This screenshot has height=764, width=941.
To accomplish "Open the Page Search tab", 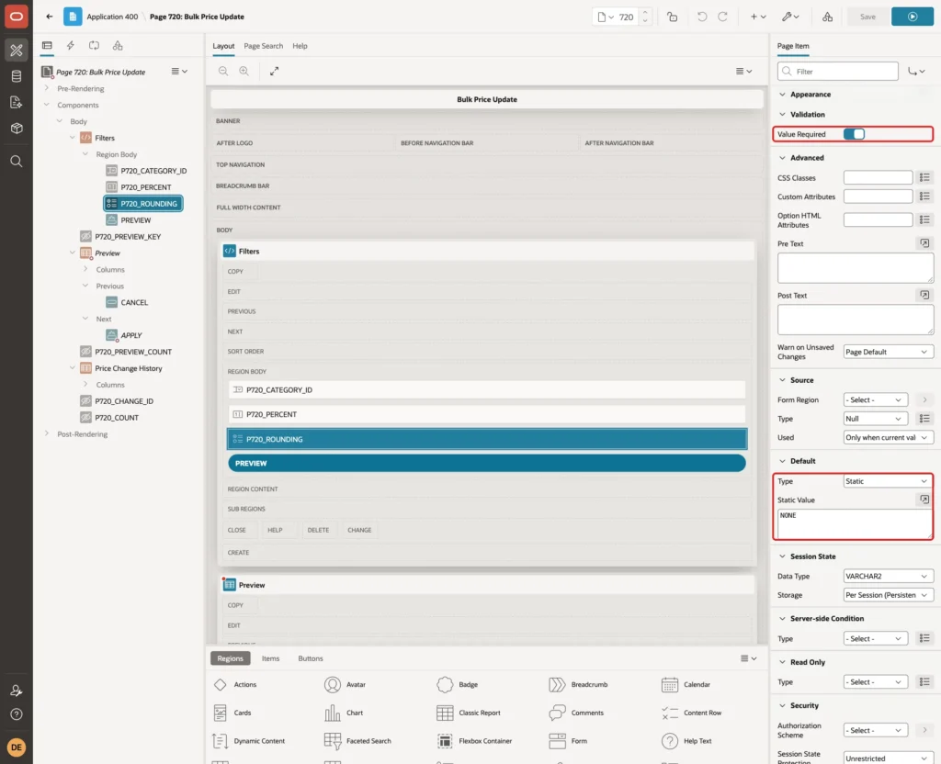I will click(x=263, y=46).
